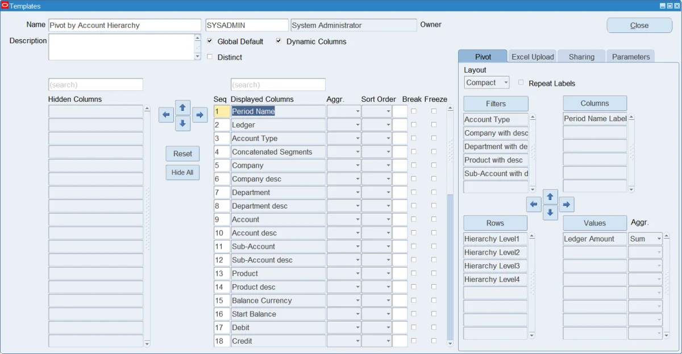Viewport: 682px width, 354px height.
Task: Switch to the Pivot tab
Action: point(483,56)
